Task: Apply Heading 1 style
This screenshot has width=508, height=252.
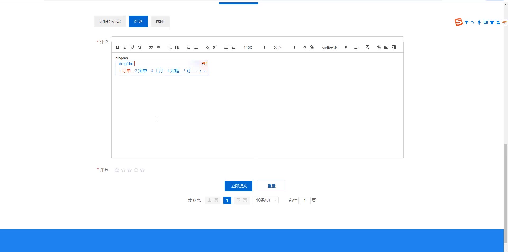Action: 170,47
